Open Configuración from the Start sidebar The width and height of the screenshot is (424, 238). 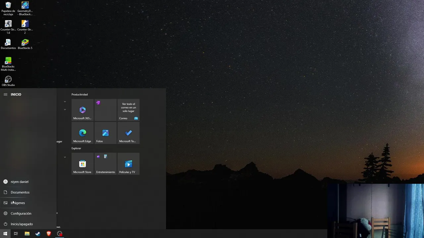[x=28, y=214]
